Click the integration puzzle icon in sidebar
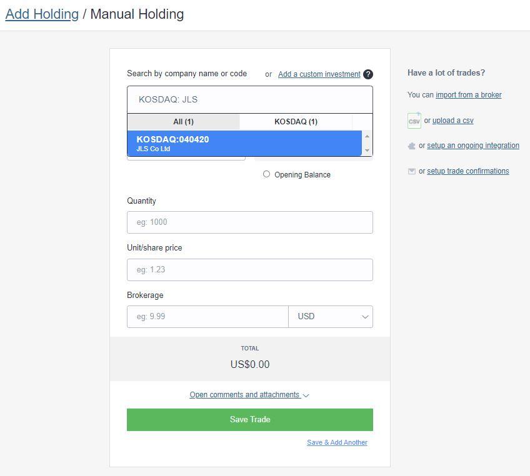Image resolution: width=530 pixels, height=476 pixels. 412,146
